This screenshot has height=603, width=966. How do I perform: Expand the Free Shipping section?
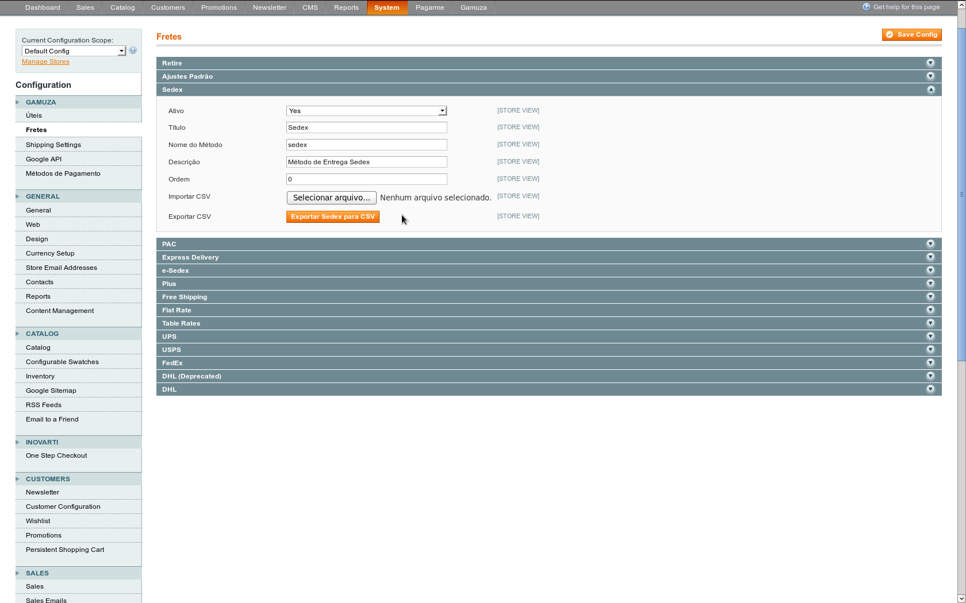(549, 297)
